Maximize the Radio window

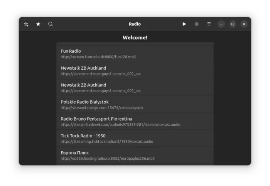click(233, 24)
